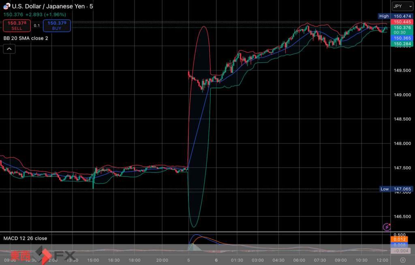Click the SELL 150.378 button

click(17, 26)
